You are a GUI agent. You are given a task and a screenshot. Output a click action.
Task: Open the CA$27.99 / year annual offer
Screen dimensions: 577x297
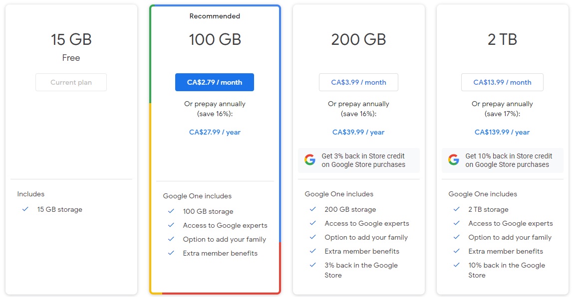pyautogui.click(x=215, y=132)
